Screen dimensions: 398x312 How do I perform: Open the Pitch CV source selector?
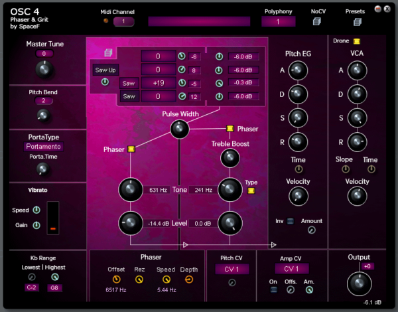click(232, 269)
